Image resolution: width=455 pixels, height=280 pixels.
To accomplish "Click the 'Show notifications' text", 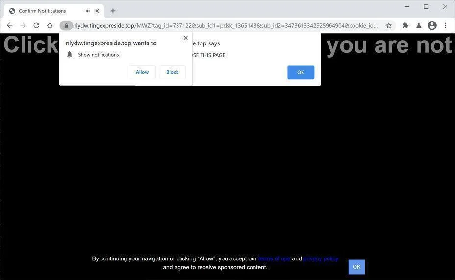I will tap(99, 55).
